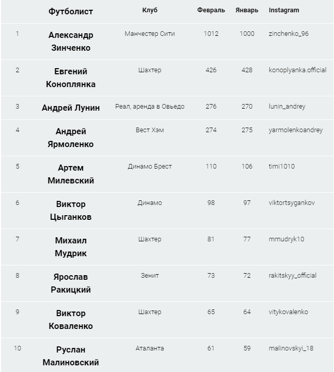Viewport: 334px width, 372px height.
Task: Open viktortsygankov Instagram link
Action: pyautogui.click(x=291, y=203)
